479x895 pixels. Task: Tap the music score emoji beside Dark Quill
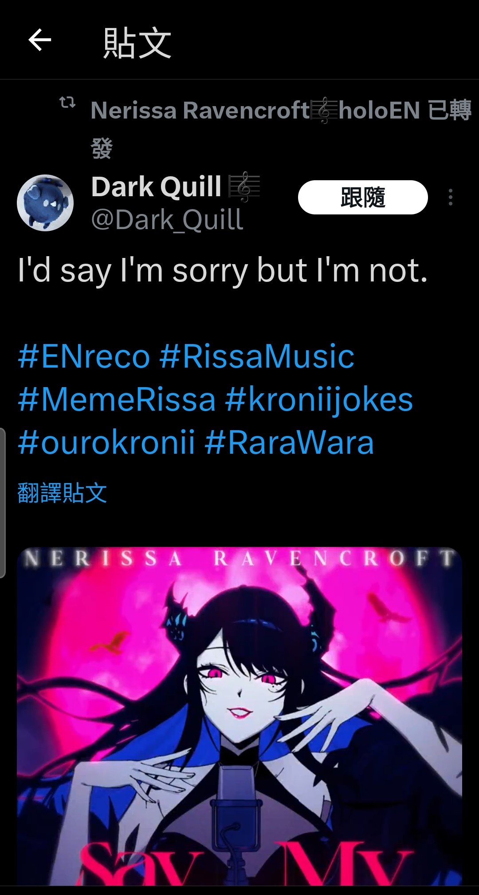point(244,188)
